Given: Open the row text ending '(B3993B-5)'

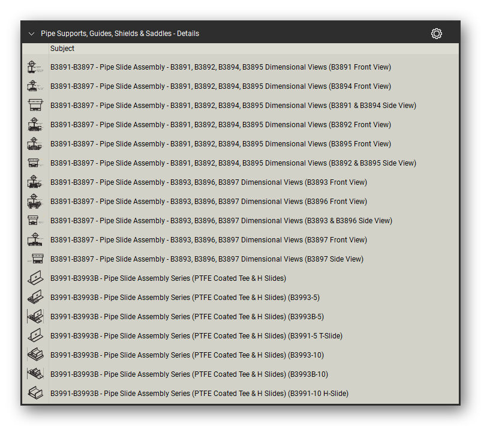Looking at the screenshot, I should [187, 316].
